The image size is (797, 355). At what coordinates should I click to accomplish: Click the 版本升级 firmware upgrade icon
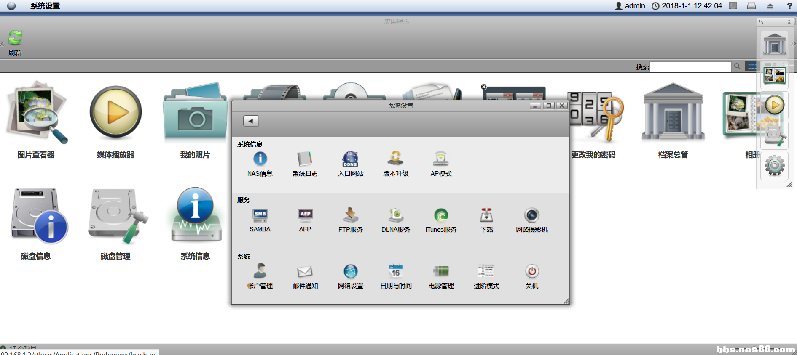(x=395, y=159)
